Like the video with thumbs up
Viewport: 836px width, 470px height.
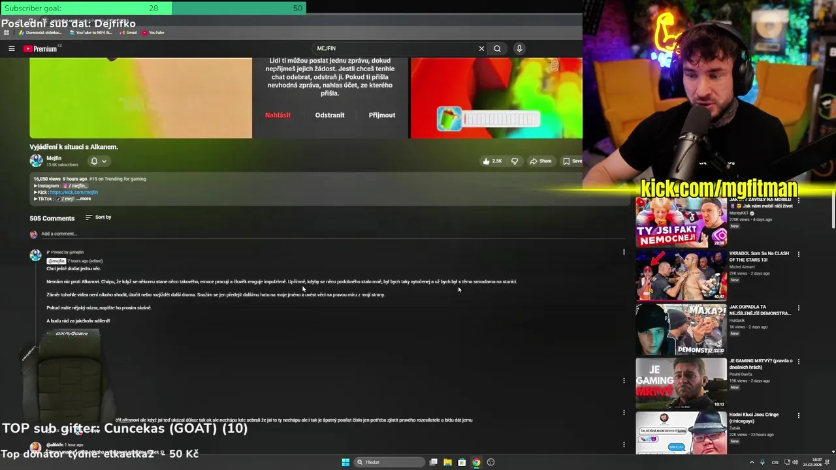click(492, 161)
